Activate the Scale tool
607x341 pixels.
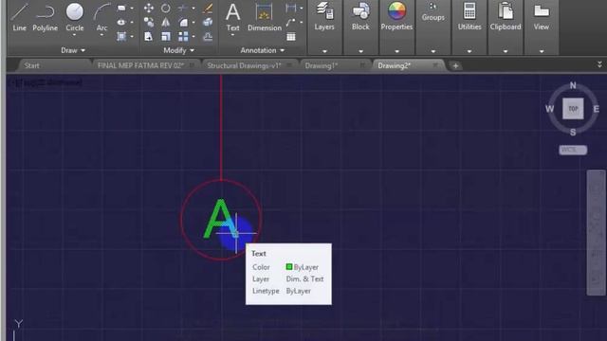(166, 37)
